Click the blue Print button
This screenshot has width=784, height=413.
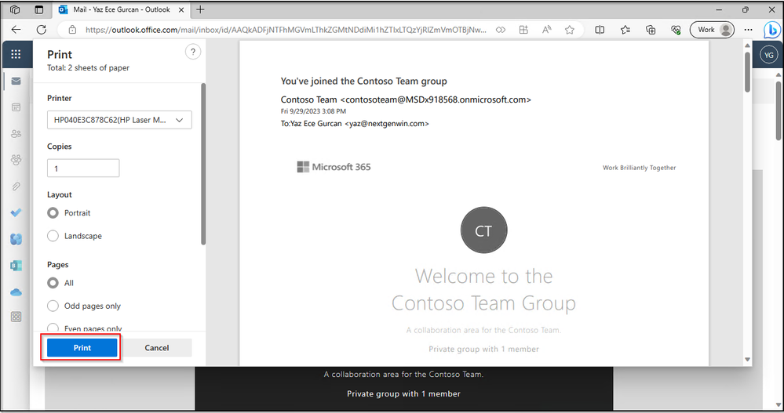pos(82,348)
